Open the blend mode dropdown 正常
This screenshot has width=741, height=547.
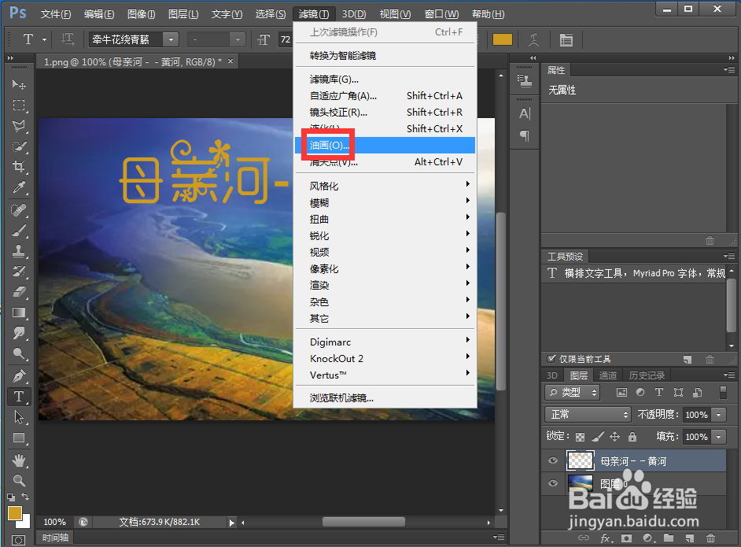click(x=588, y=415)
